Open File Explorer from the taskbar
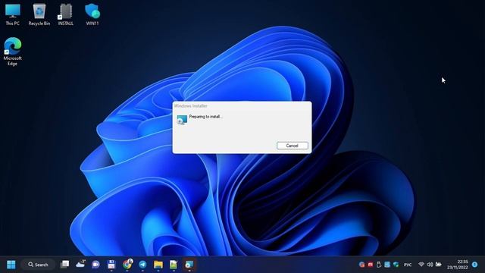485x273 pixels. 158,265
